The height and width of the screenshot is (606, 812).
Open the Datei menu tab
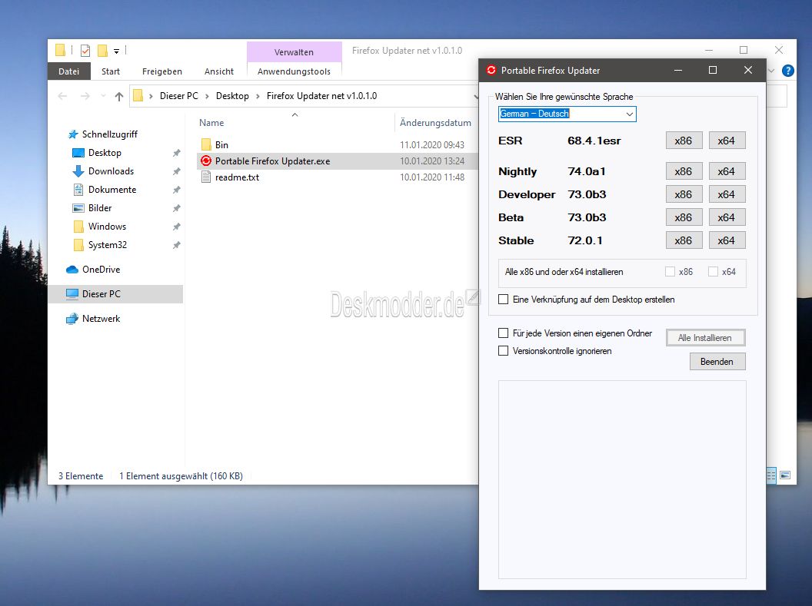[x=69, y=71]
